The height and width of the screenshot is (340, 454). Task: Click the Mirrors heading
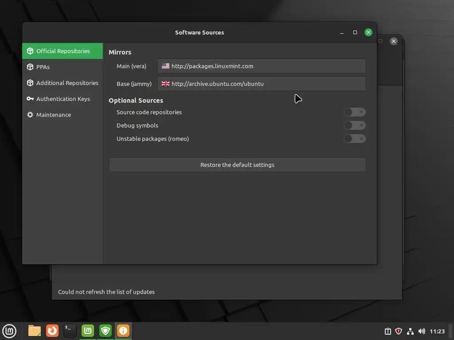pos(120,52)
